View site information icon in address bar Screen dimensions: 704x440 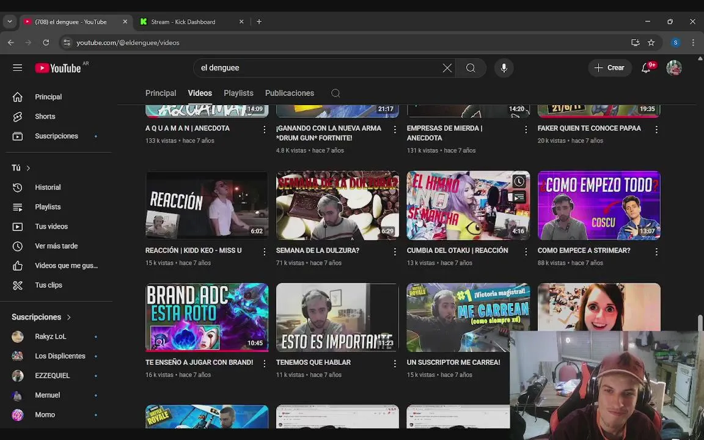click(67, 43)
